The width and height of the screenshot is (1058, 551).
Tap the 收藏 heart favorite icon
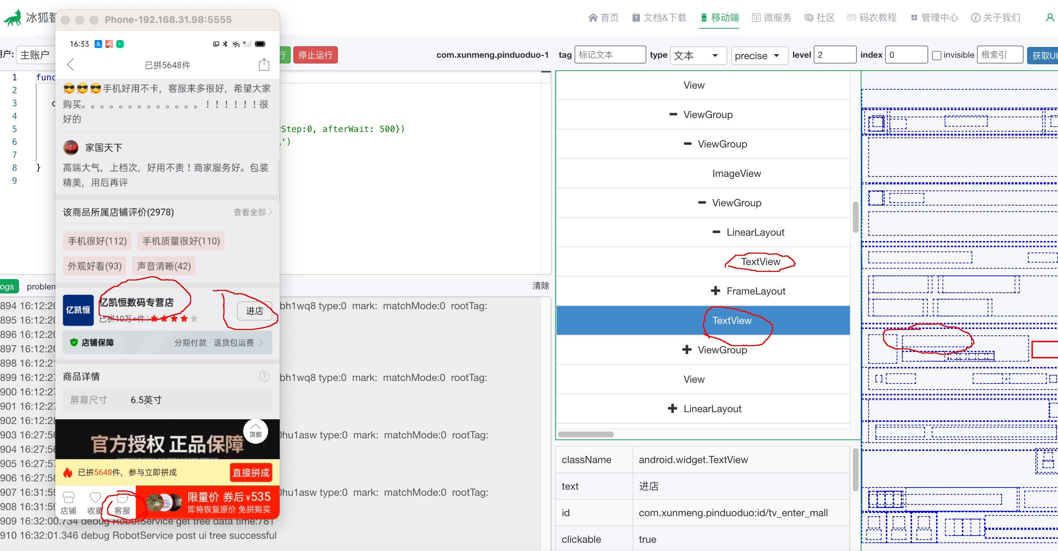tap(95, 503)
